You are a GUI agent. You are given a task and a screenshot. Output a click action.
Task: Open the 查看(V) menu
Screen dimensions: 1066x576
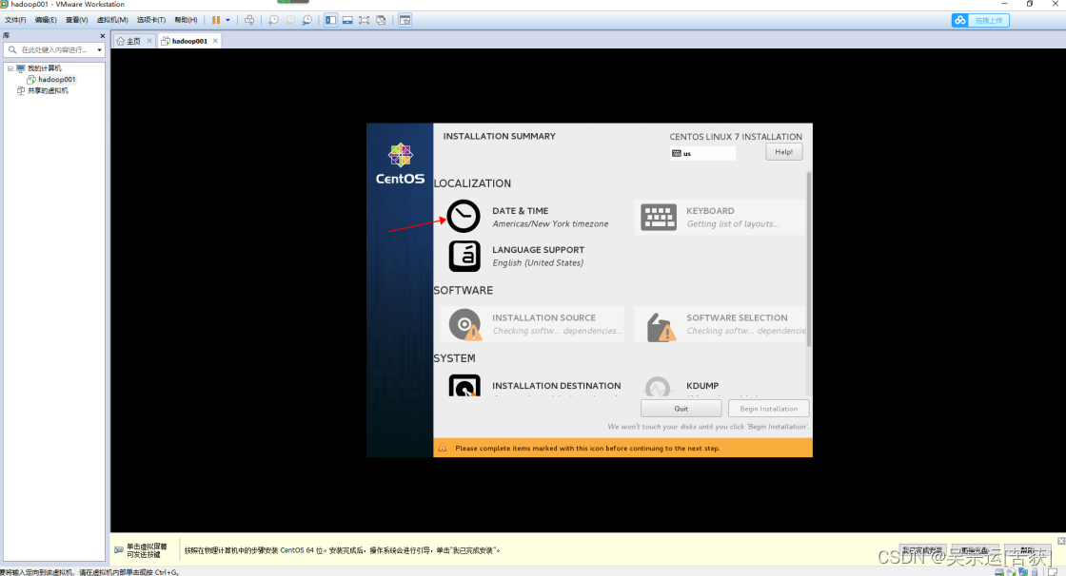pos(77,20)
